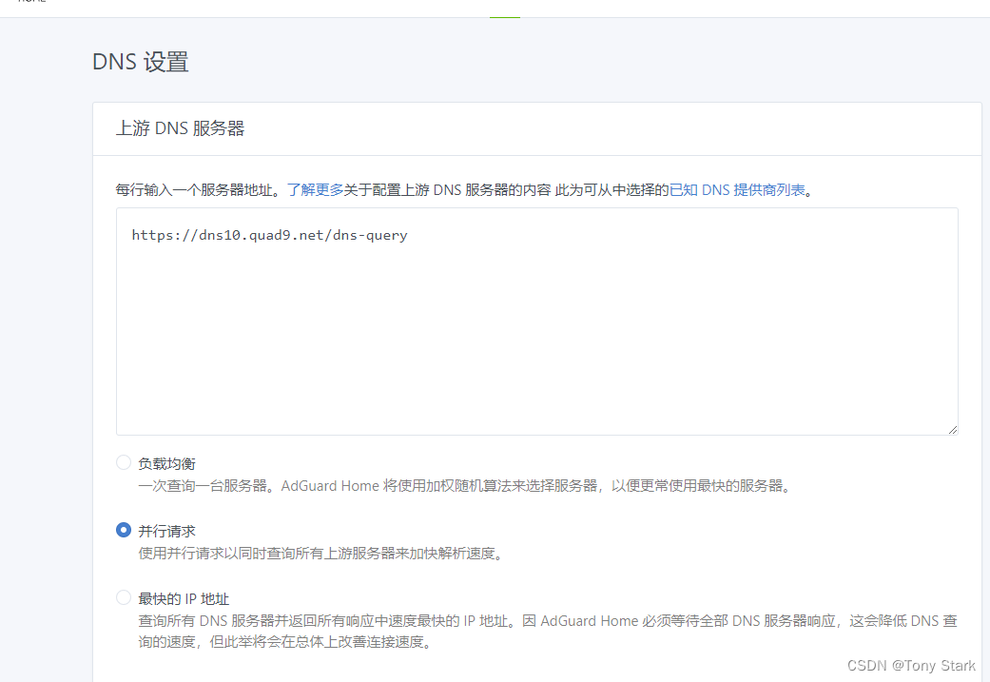The width and height of the screenshot is (990, 682).
Task: Click the DNS 设置 page heading
Action: (x=140, y=62)
